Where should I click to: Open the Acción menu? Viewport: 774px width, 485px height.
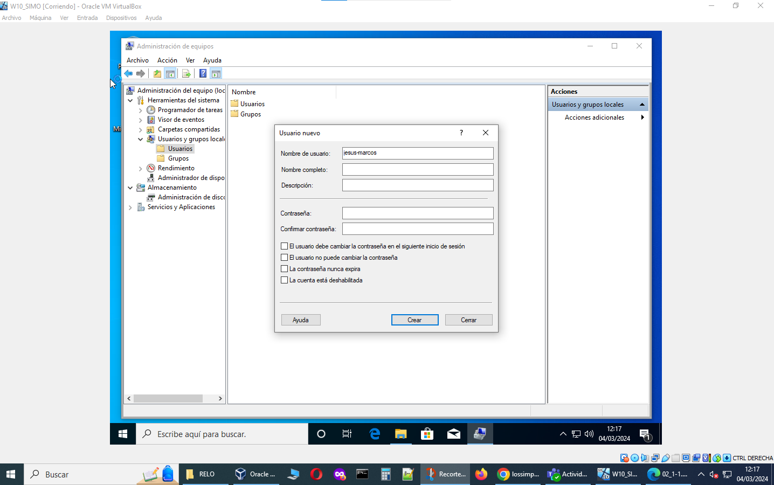[167, 60]
